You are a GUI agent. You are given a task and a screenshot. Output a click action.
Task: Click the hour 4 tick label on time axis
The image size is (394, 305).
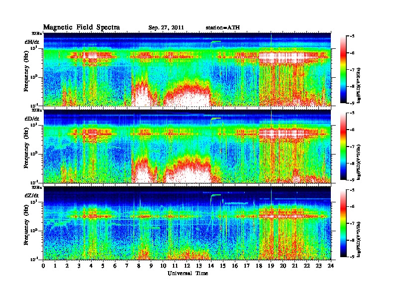91,266
